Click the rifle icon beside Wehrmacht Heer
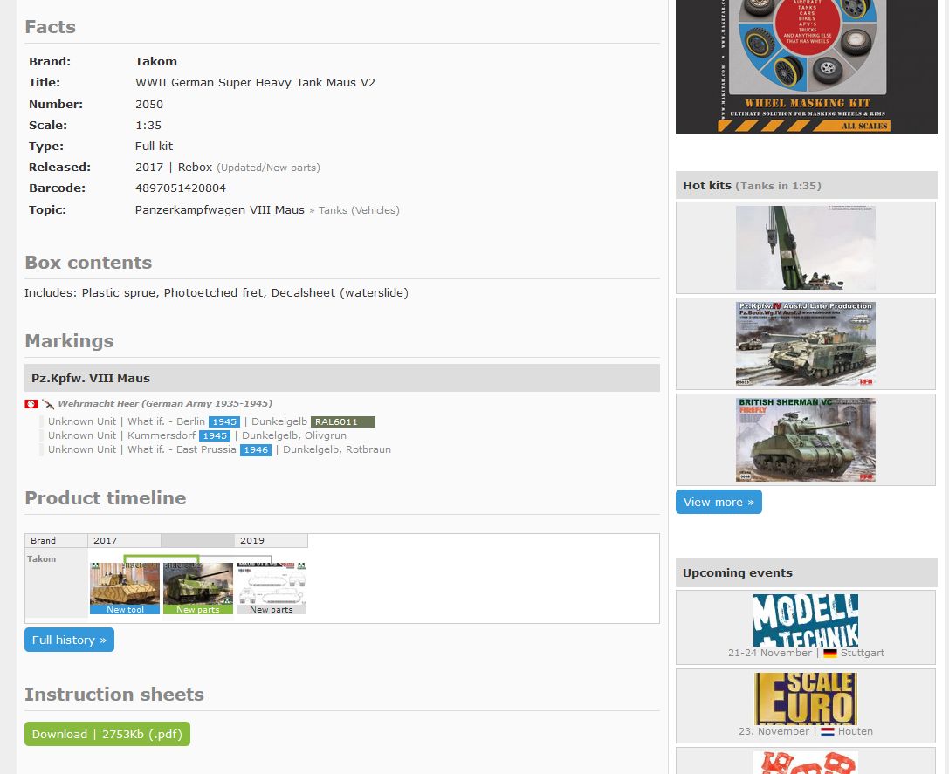This screenshot has height=774, width=949. tap(48, 404)
